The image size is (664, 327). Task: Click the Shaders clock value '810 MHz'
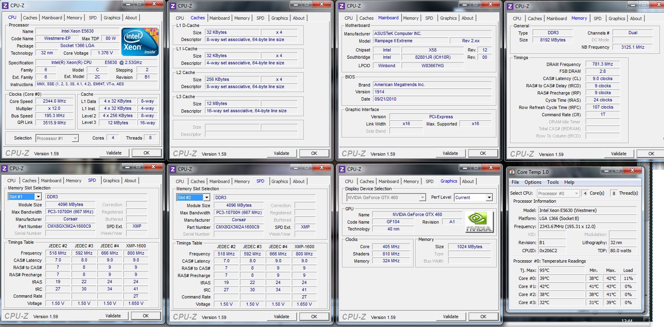[391, 254]
